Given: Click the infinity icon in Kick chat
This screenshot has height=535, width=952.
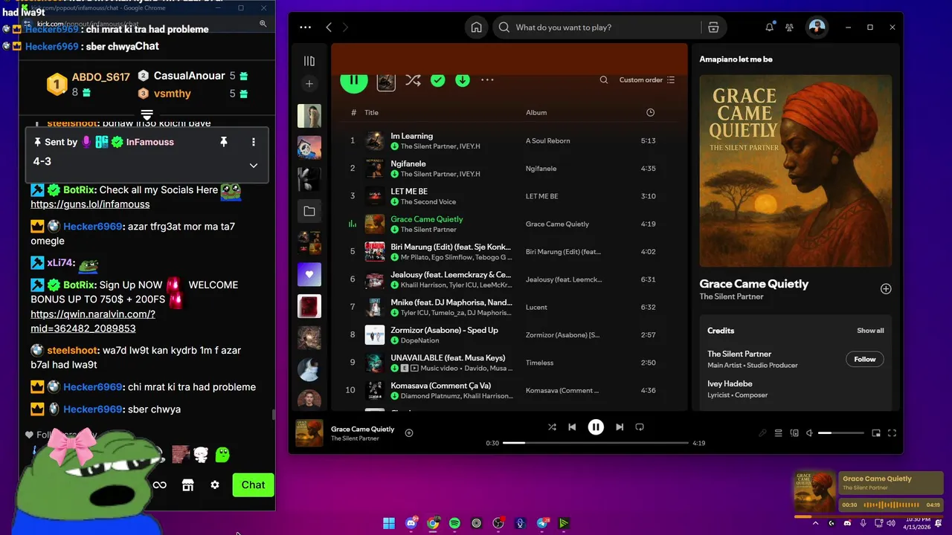Looking at the screenshot, I should (159, 485).
